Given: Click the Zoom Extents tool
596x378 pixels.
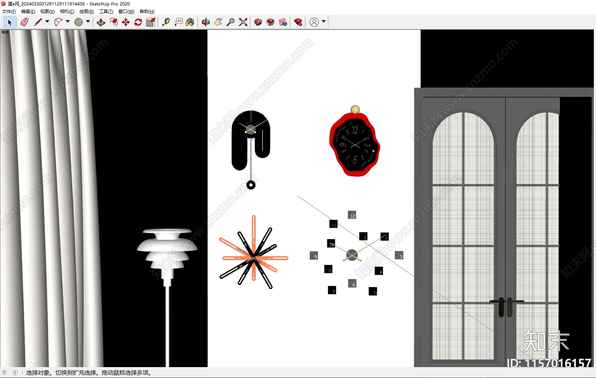Looking at the screenshot, I should coord(243,22).
